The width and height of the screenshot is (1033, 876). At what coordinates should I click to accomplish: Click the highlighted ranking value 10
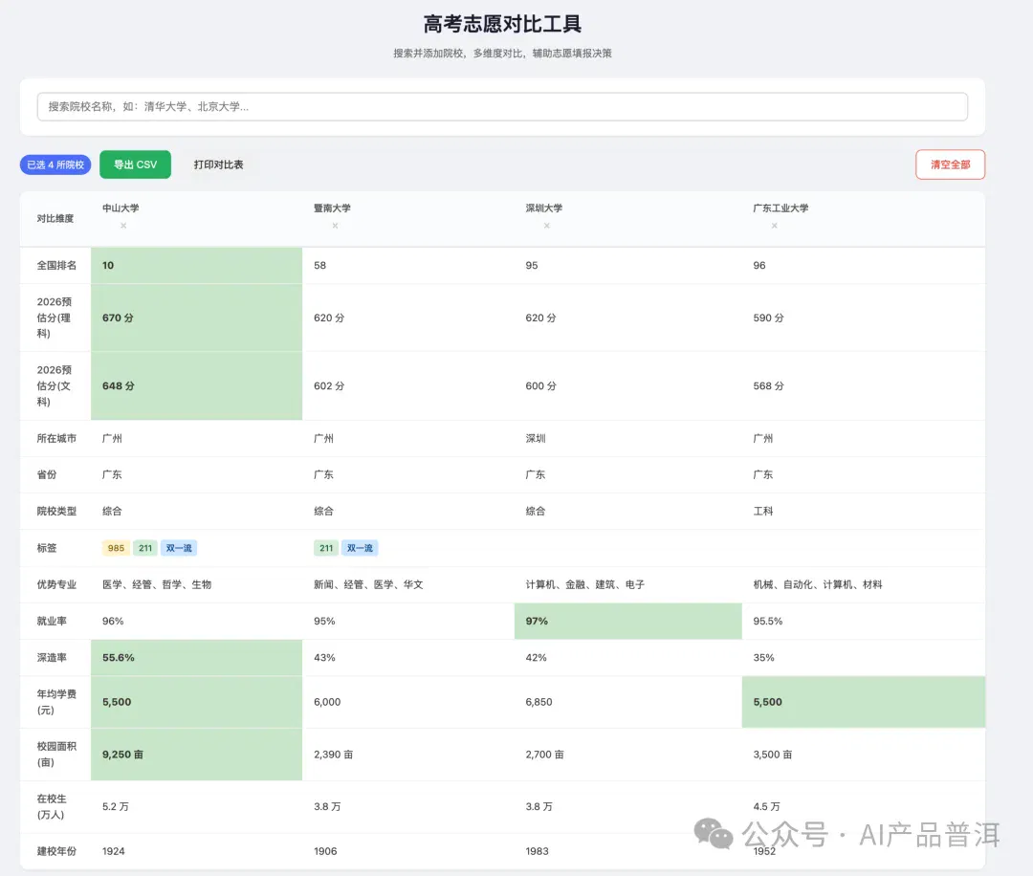pyautogui.click(x=196, y=266)
